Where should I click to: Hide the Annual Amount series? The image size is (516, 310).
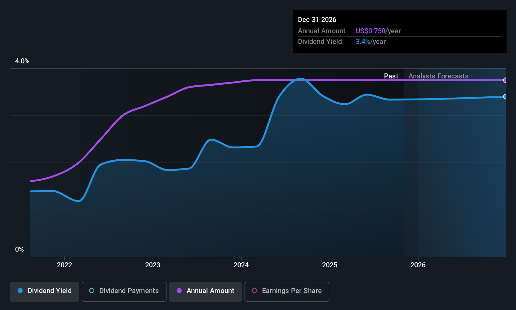point(206,291)
